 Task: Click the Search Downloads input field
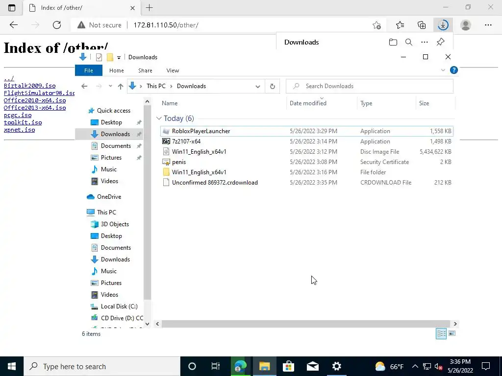(x=370, y=86)
